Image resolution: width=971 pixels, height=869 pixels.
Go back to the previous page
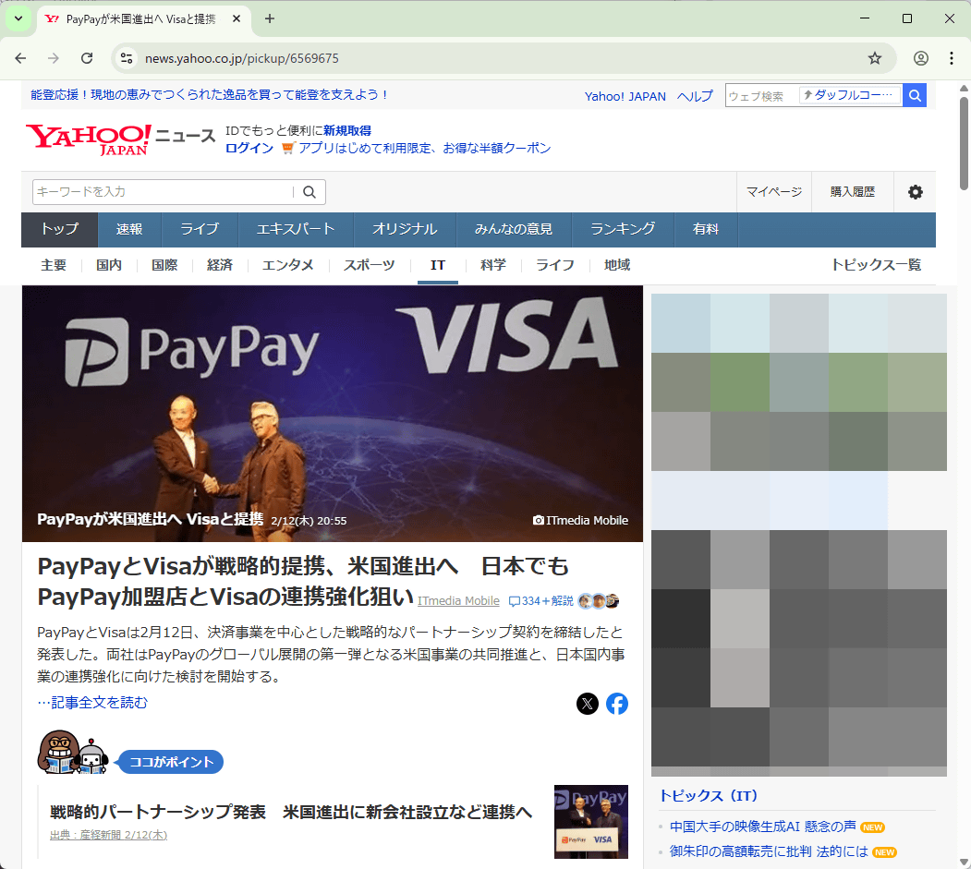(x=20, y=58)
